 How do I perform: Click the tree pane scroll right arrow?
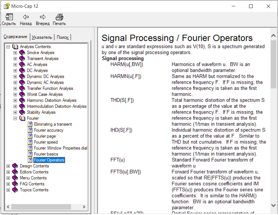click(x=84, y=207)
